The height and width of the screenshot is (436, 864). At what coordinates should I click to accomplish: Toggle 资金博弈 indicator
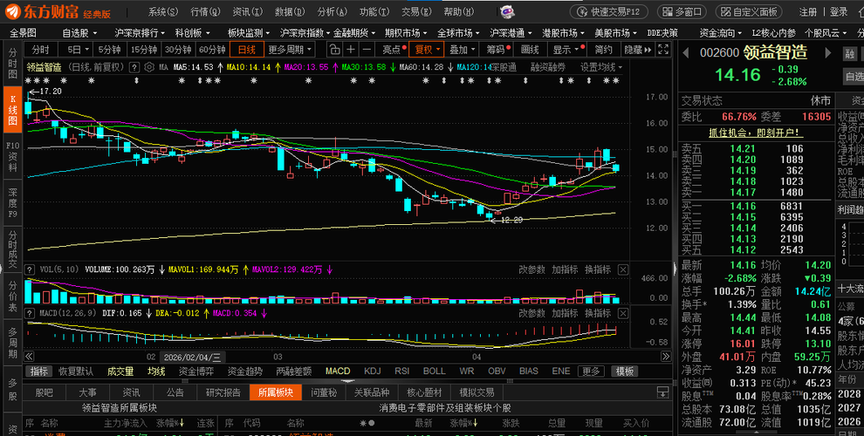(x=196, y=371)
